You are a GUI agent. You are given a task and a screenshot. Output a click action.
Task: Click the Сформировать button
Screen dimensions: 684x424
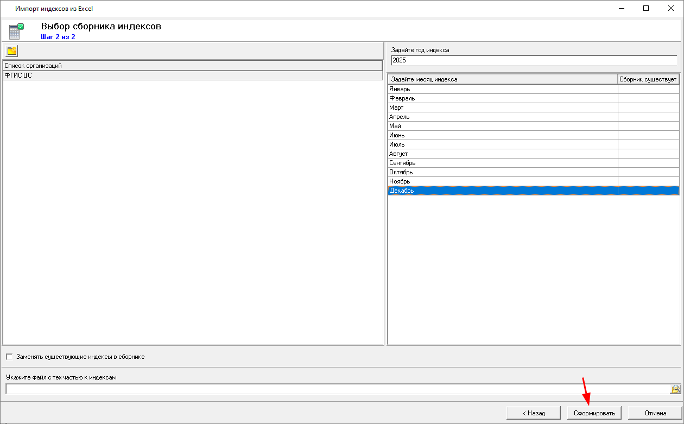tap(594, 413)
